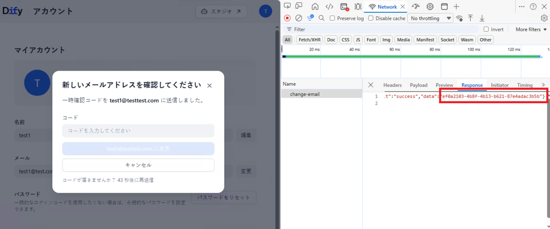
Task: Select the inspect element picker icon
Action: (x=287, y=6)
